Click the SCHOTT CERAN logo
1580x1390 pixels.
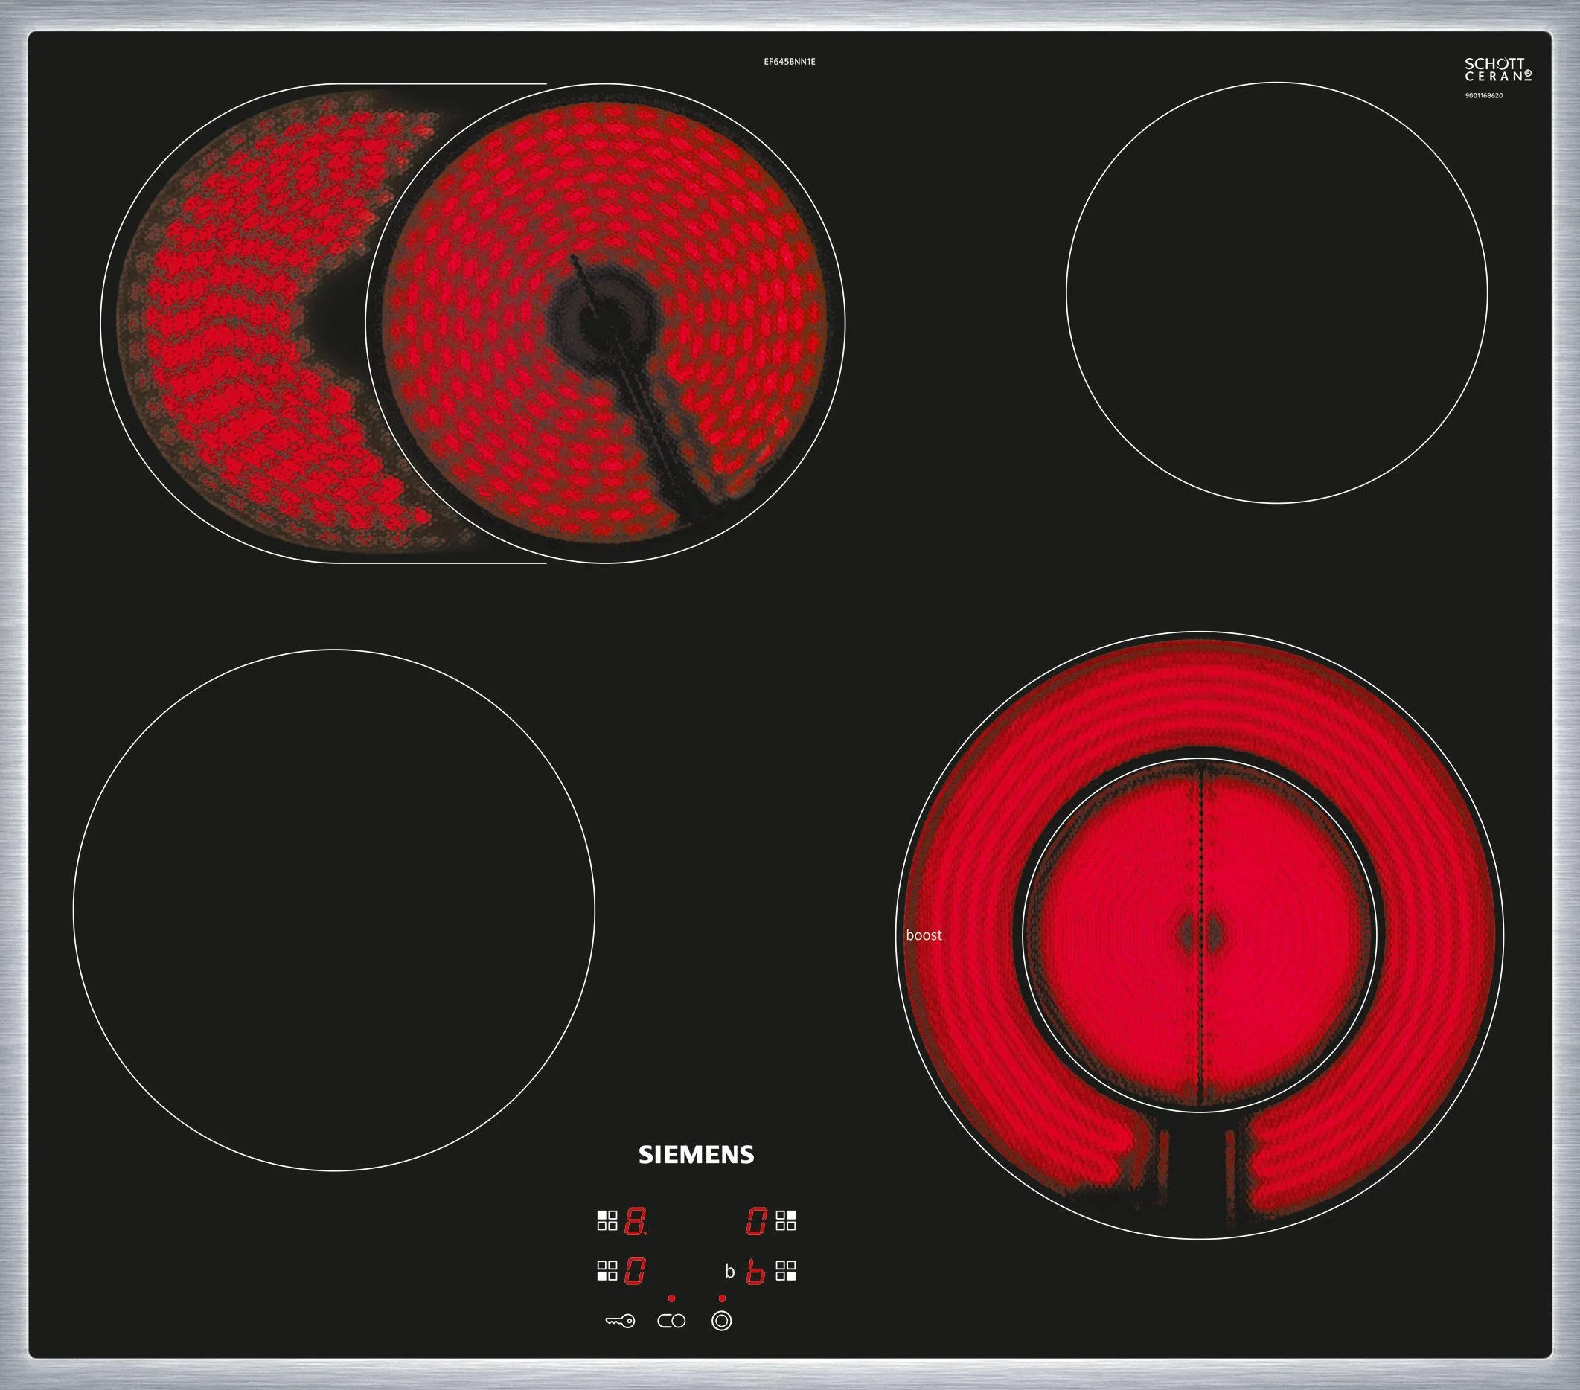[1498, 70]
